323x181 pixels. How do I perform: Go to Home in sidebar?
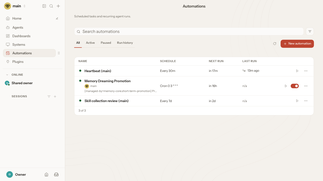click(29, 18)
